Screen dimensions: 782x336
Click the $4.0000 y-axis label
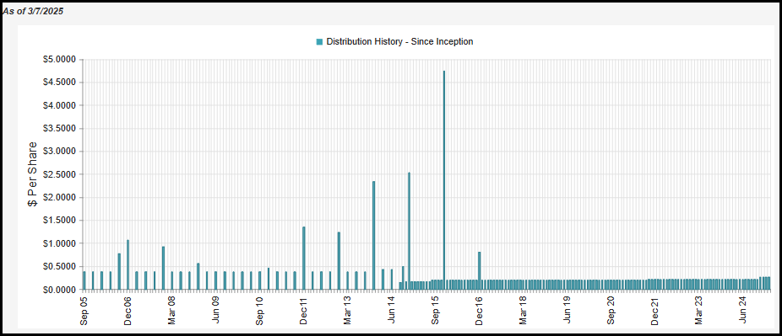60,105
